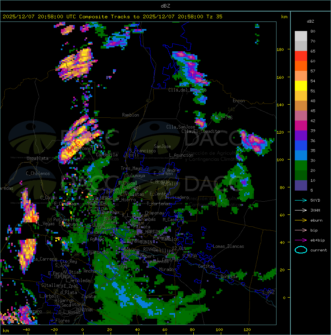Click the L_Dormida place label
This screenshot has height=335, width=331.
tap(226, 277)
